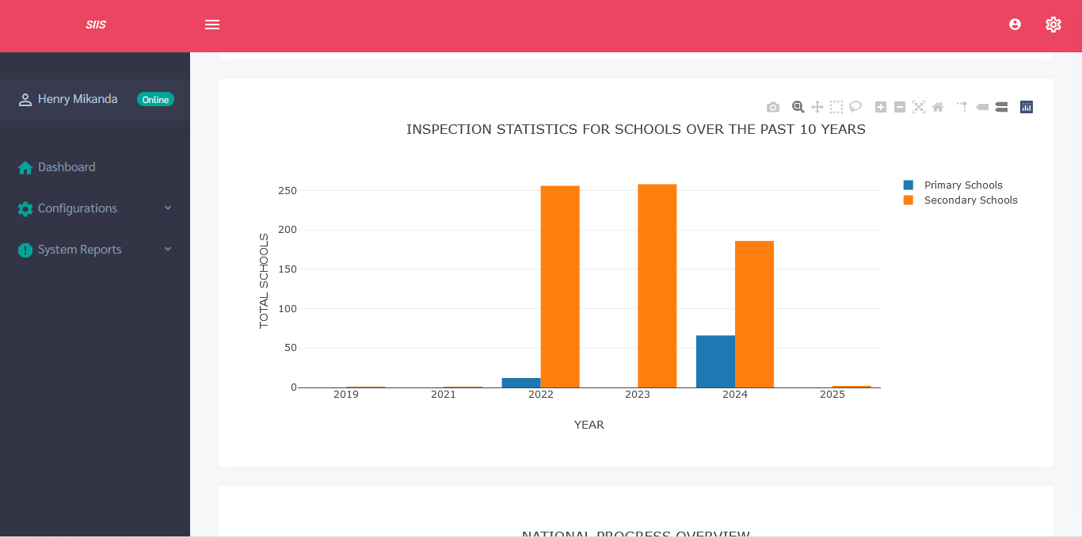Click the 200 y-axis tick label
The image size is (1082, 538).
(287, 230)
